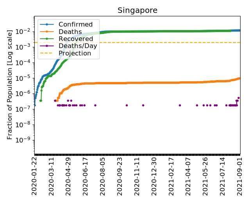The image size is (250, 203).
Task: Click the orange dashed projection line mid-chart
Action: click(156, 42)
